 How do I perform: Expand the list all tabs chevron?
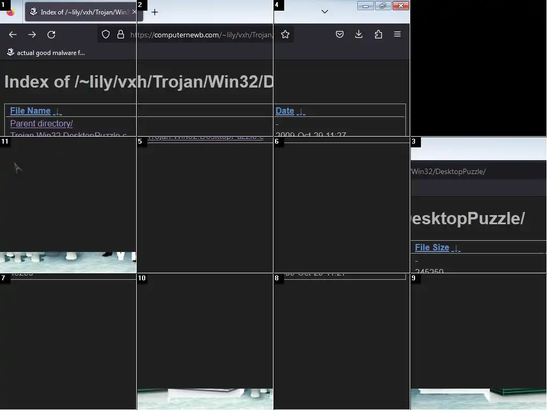(324, 12)
